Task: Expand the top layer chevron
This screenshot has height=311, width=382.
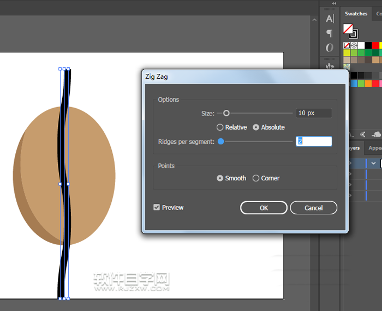Action: point(374,163)
